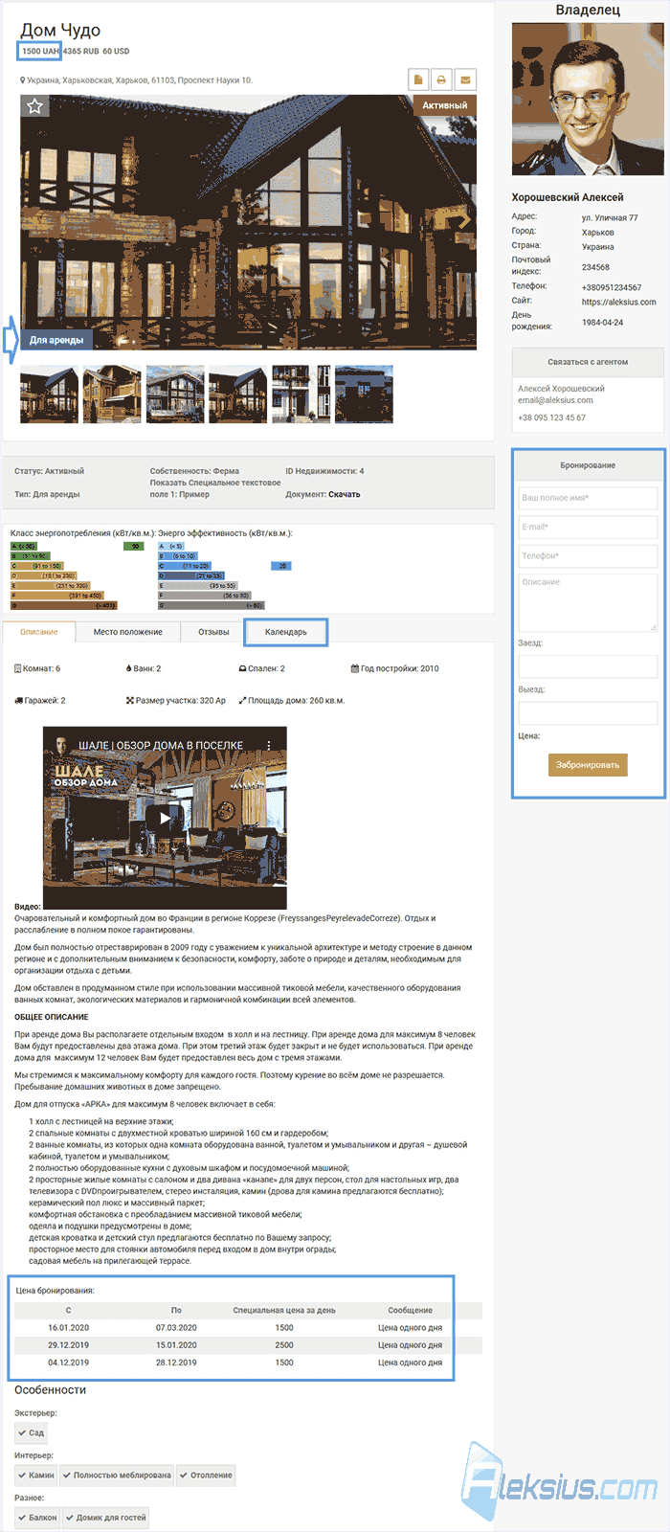
Task: Select the first photo thumbnail in the gallery
Action: 50,394
